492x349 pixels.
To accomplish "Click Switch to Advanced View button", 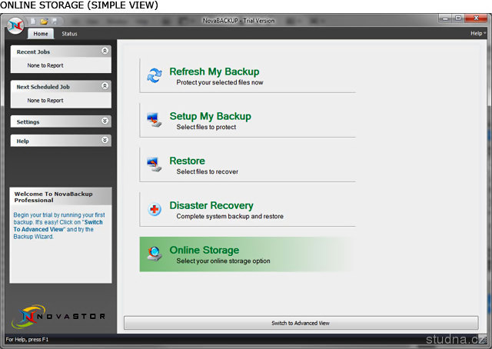I will tap(301, 323).
